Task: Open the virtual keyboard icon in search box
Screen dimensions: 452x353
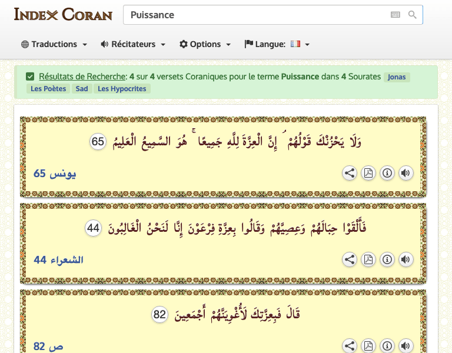Action: pos(395,15)
